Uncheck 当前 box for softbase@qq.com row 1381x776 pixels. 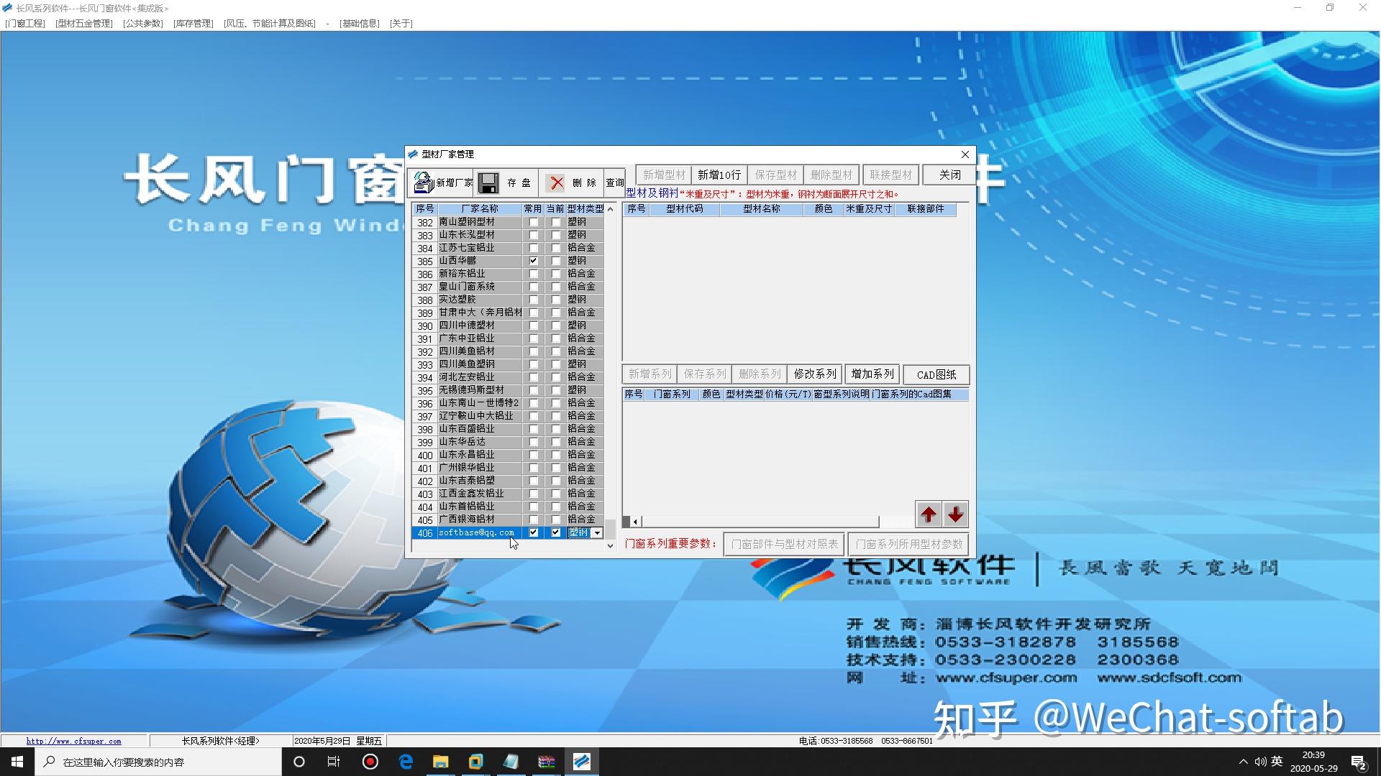(x=555, y=532)
